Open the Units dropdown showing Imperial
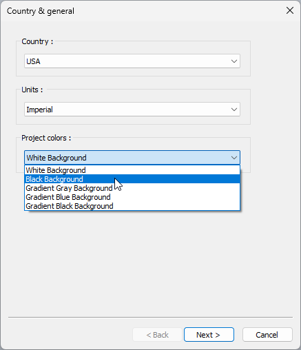 132,110
